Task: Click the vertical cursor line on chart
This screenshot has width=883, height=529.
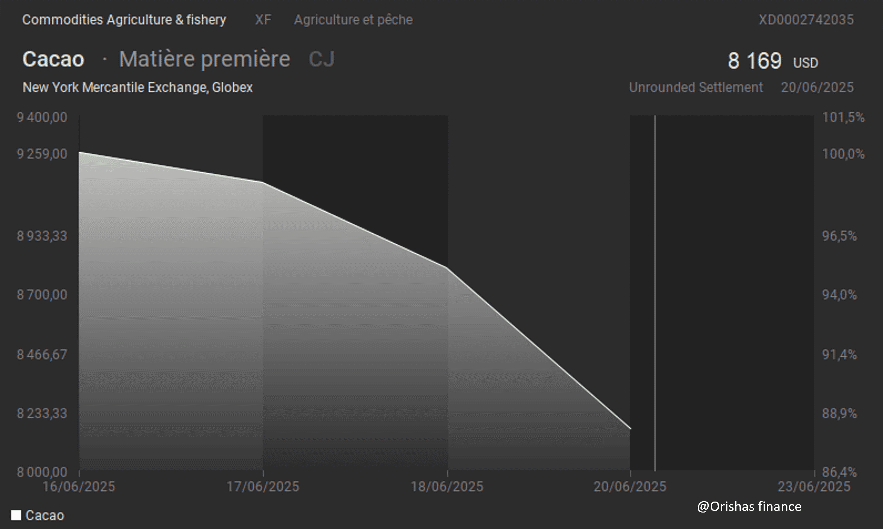Action: (655, 293)
